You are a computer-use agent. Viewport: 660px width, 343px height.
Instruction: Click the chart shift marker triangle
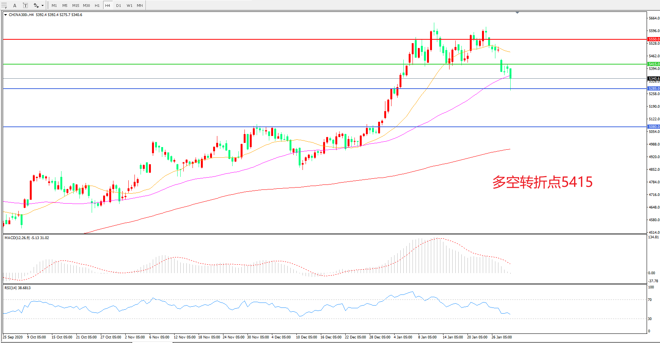[x=517, y=13]
